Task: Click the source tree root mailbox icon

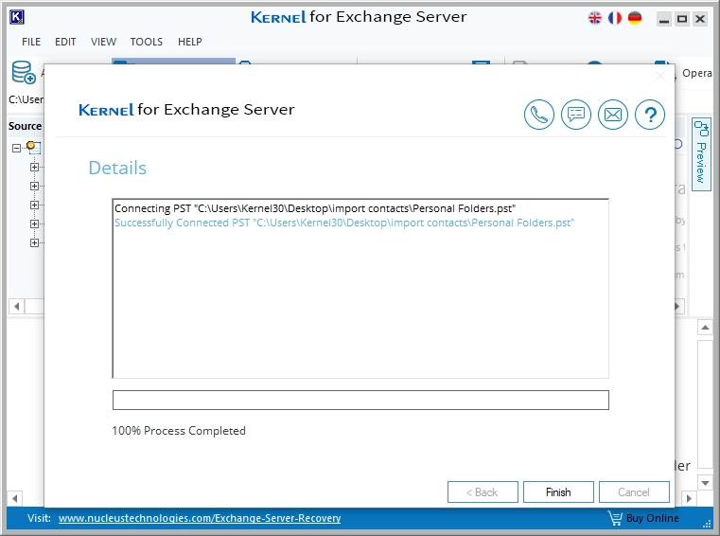Action: click(x=33, y=148)
